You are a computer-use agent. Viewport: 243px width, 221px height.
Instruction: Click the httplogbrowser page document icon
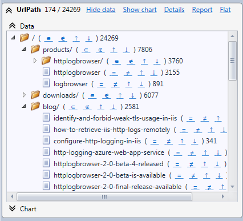[46, 72]
